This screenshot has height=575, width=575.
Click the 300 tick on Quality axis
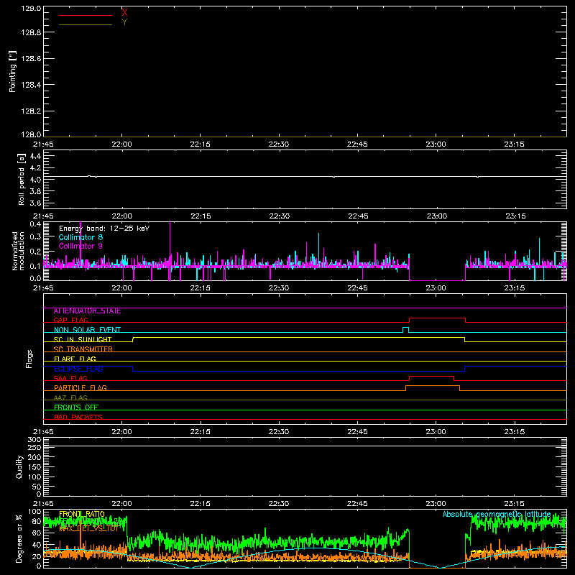tap(34, 440)
